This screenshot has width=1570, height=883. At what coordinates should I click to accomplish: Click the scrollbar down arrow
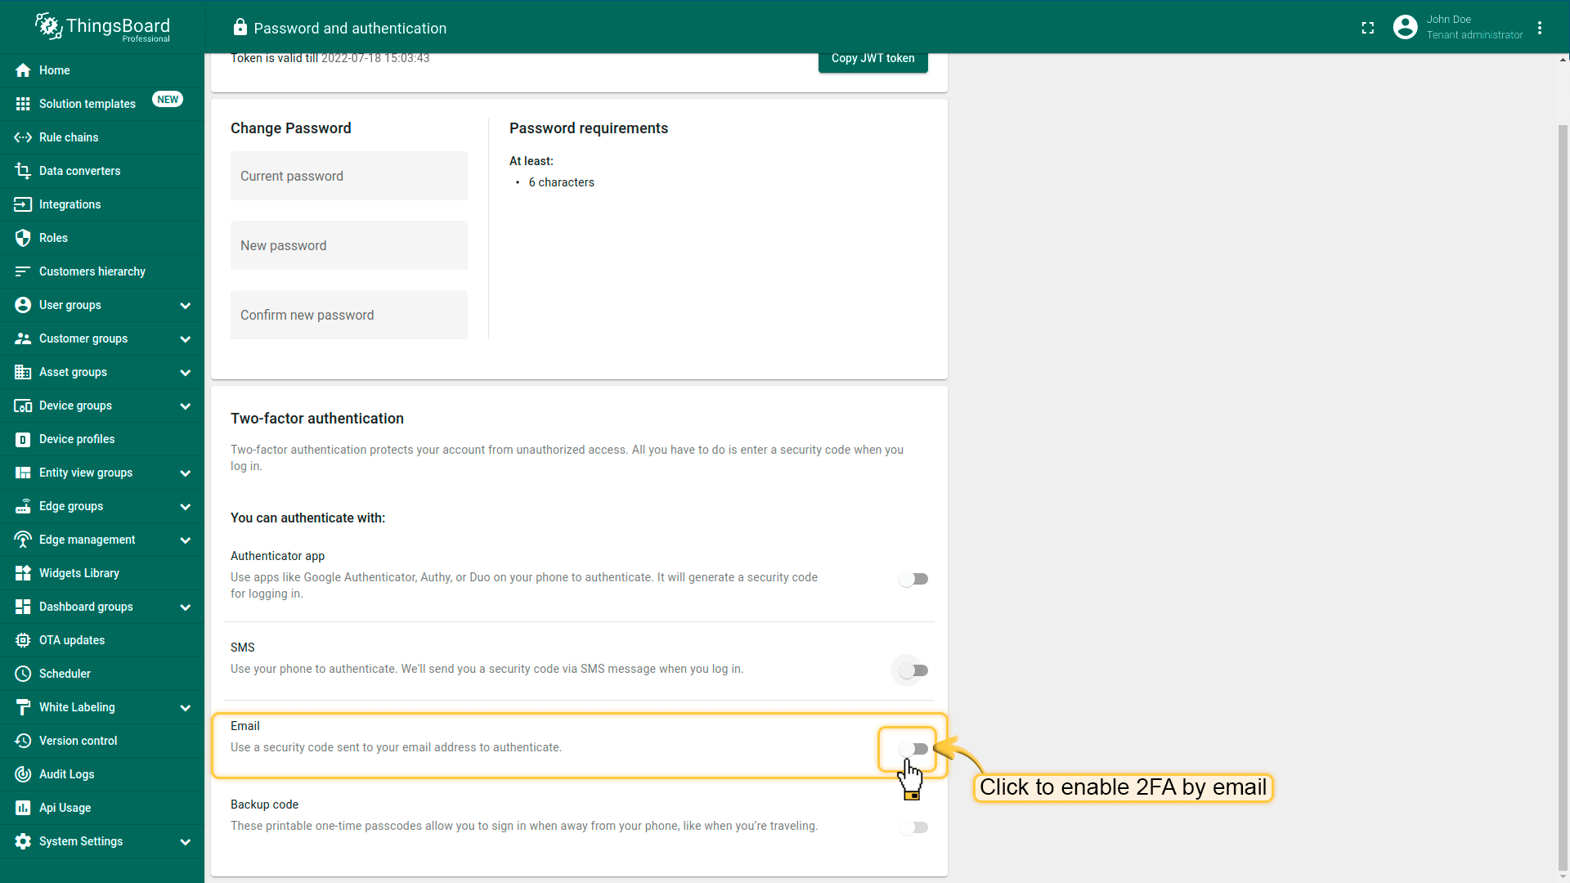click(1563, 877)
